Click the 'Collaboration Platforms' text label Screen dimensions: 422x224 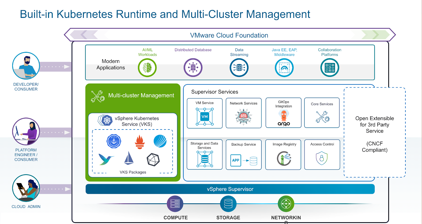click(x=330, y=52)
